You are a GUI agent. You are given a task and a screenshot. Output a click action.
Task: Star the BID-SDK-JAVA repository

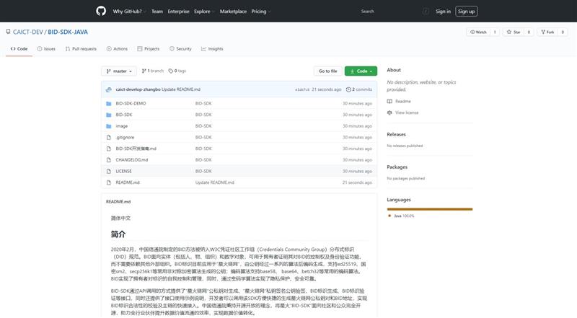pyautogui.click(x=513, y=32)
